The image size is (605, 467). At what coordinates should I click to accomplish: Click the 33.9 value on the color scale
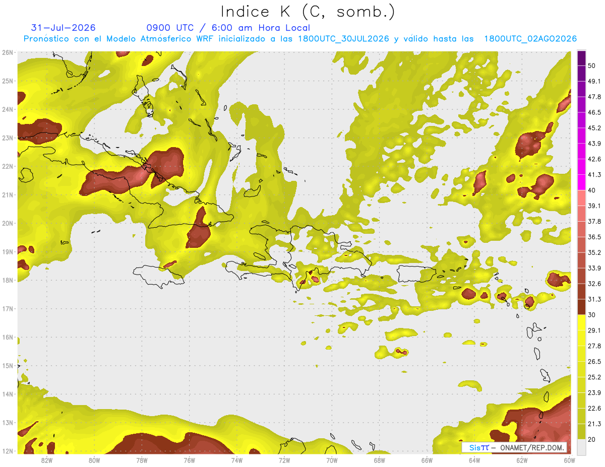point(594,268)
